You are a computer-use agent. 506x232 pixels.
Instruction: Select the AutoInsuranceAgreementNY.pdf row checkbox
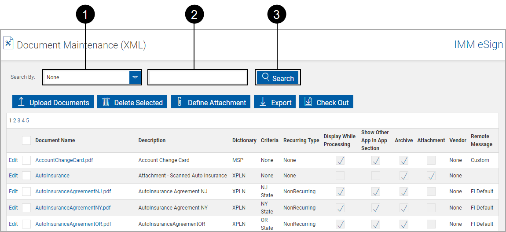click(26, 207)
